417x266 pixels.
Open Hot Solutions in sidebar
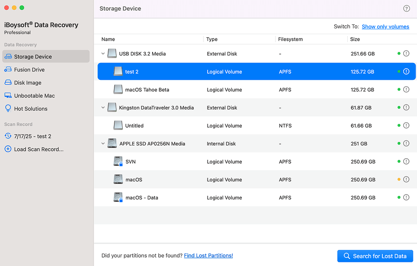46,109
